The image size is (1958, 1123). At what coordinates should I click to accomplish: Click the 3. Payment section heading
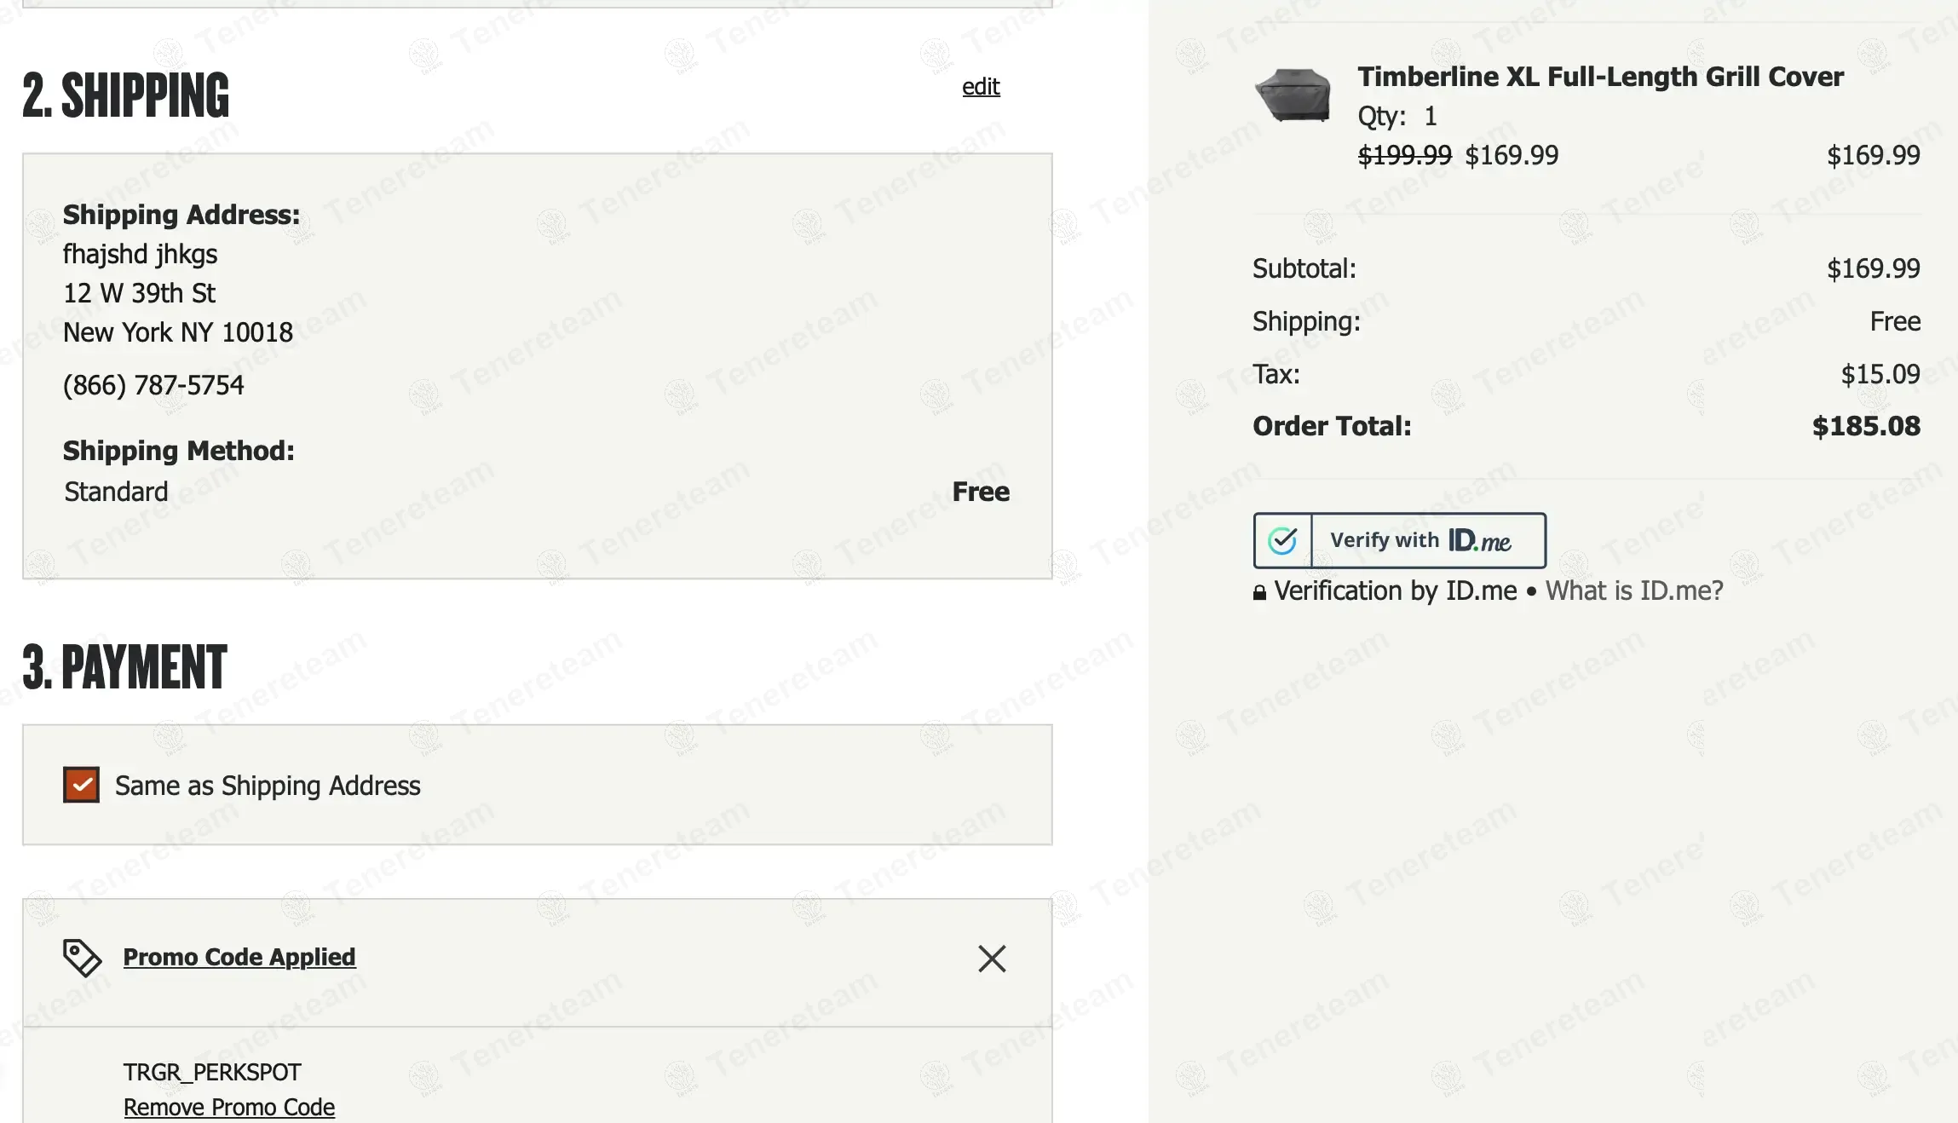tap(125, 666)
